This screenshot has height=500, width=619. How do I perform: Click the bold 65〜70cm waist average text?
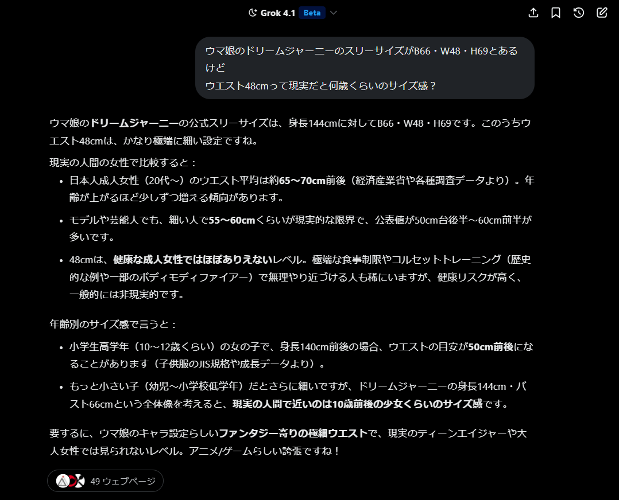303,181
